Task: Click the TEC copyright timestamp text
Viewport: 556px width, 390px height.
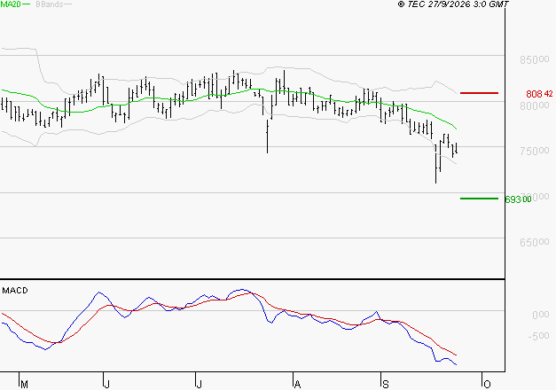Action: tap(453, 4)
